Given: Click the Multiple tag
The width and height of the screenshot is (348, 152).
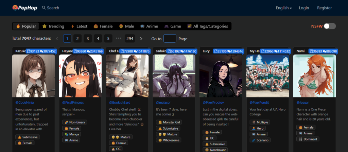Looking at the screenshot, I should tap(260, 122).
